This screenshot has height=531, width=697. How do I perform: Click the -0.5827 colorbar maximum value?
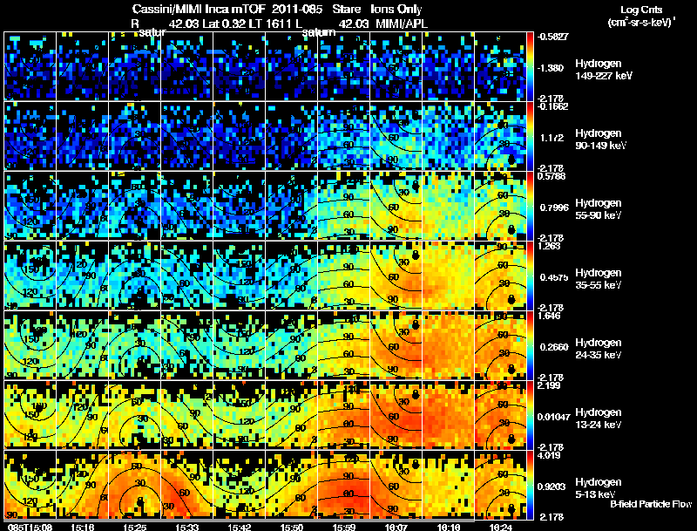[x=552, y=37]
